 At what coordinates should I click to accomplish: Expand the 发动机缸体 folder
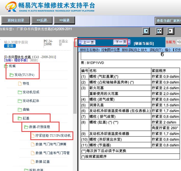click(x=20, y=101)
